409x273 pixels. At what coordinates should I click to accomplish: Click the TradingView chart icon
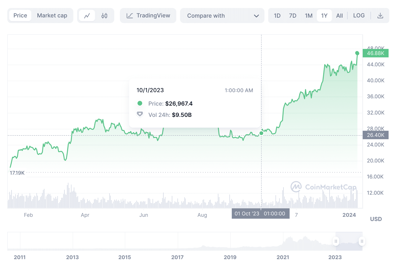coord(130,16)
